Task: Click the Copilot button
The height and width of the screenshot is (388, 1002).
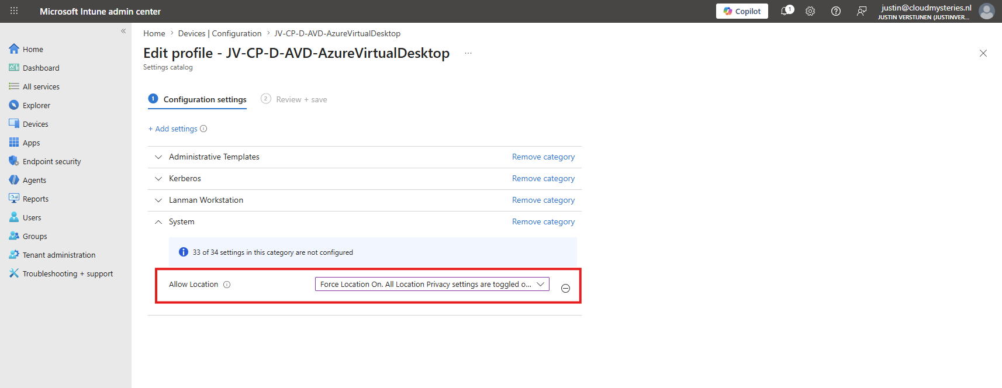Action: (742, 11)
